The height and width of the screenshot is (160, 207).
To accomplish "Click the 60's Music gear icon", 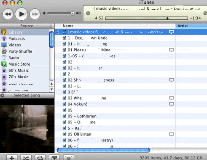I will (4, 70).
